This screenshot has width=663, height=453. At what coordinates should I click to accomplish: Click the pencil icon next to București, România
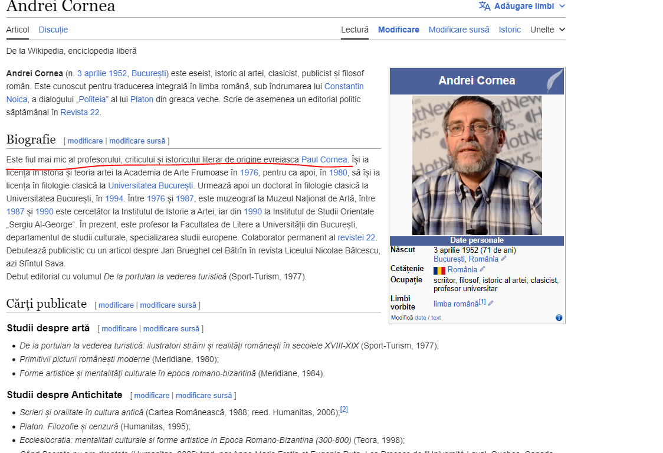point(504,259)
